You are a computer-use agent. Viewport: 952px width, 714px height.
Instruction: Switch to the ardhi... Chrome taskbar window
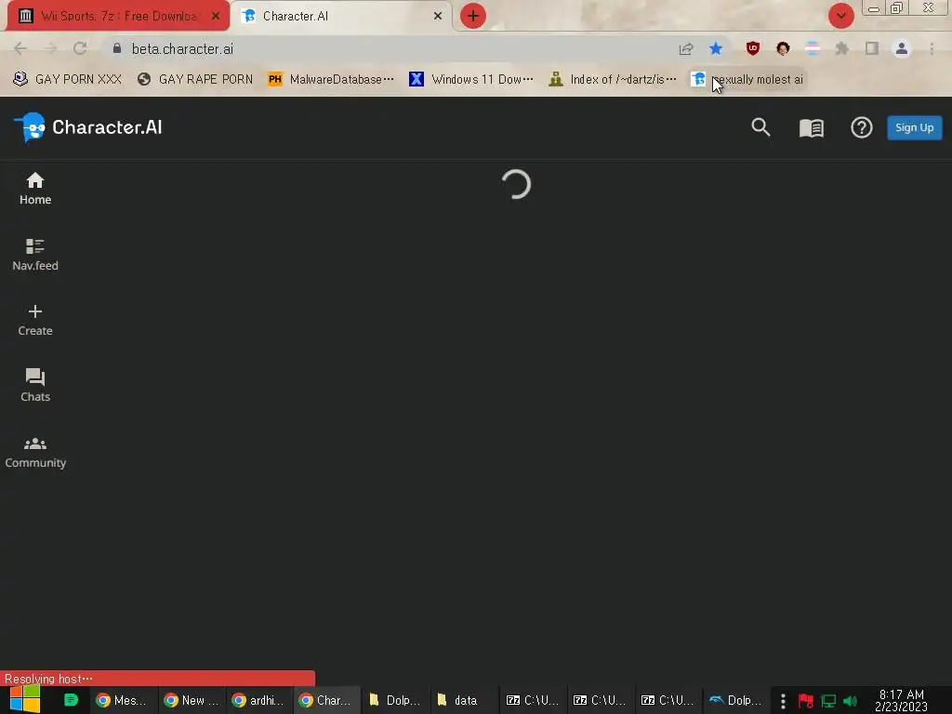pos(258,700)
